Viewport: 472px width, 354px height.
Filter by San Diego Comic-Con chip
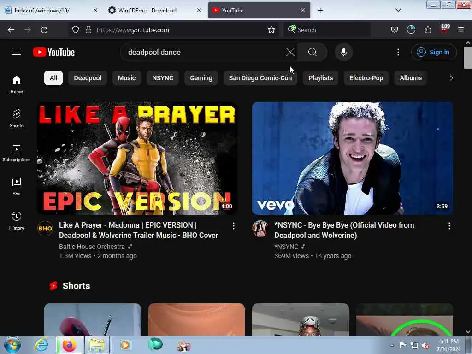point(260,78)
